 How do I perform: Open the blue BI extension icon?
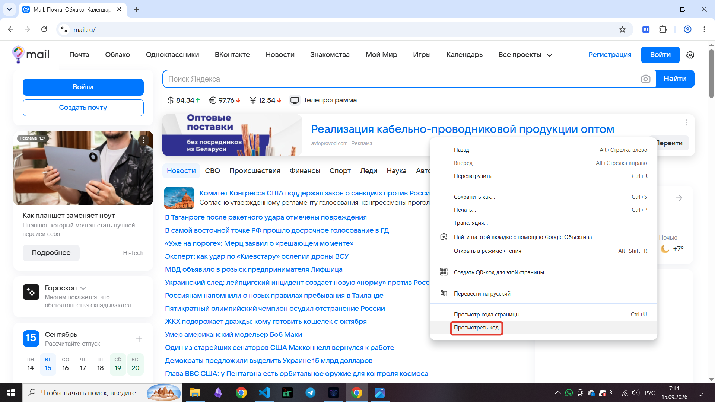646,29
